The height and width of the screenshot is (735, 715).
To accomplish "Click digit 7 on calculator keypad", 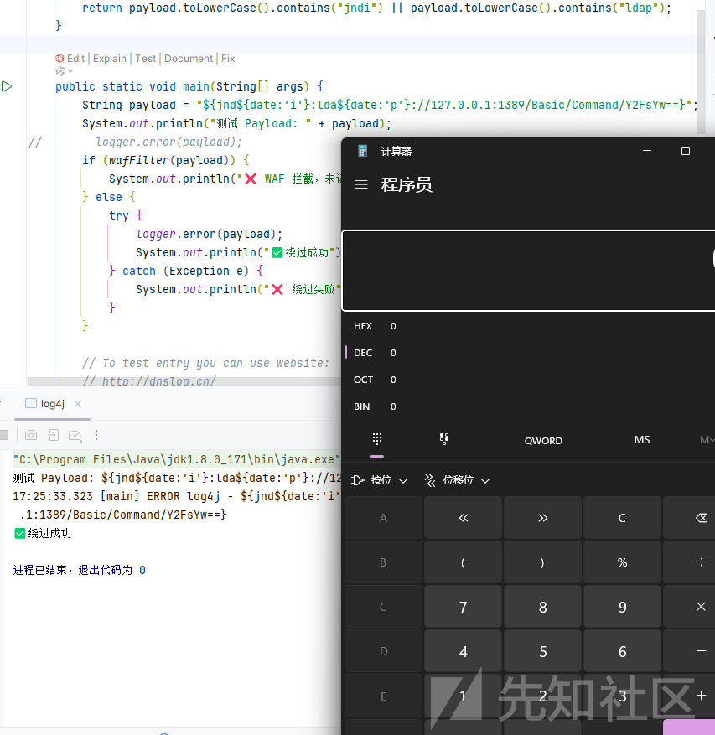I will click(464, 607).
